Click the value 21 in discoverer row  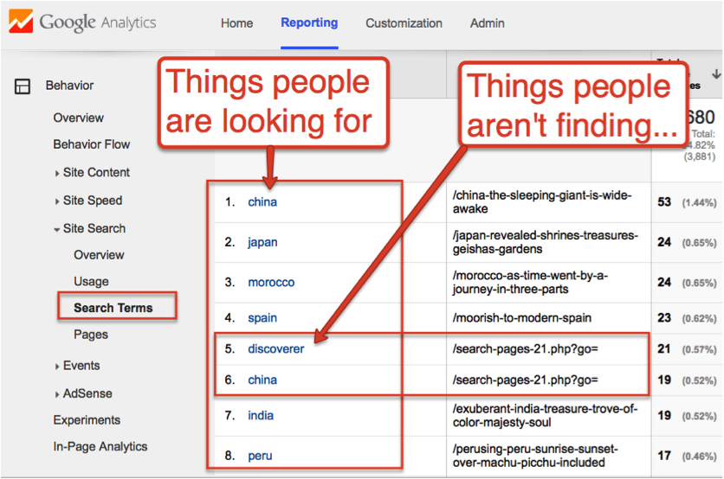pyautogui.click(x=664, y=349)
